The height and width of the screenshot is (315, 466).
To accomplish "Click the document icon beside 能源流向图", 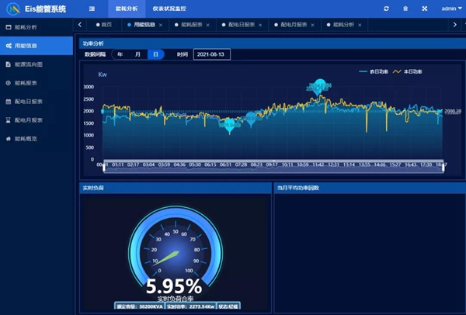I will click(x=9, y=64).
